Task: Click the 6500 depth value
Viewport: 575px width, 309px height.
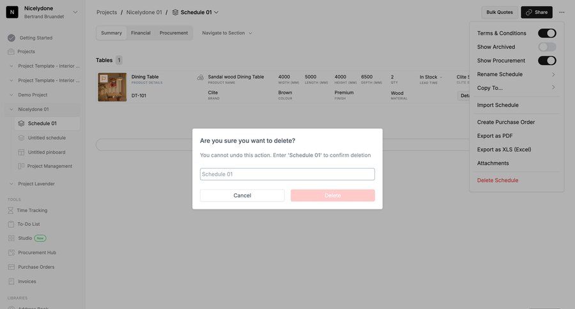Action: click(367, 77)
